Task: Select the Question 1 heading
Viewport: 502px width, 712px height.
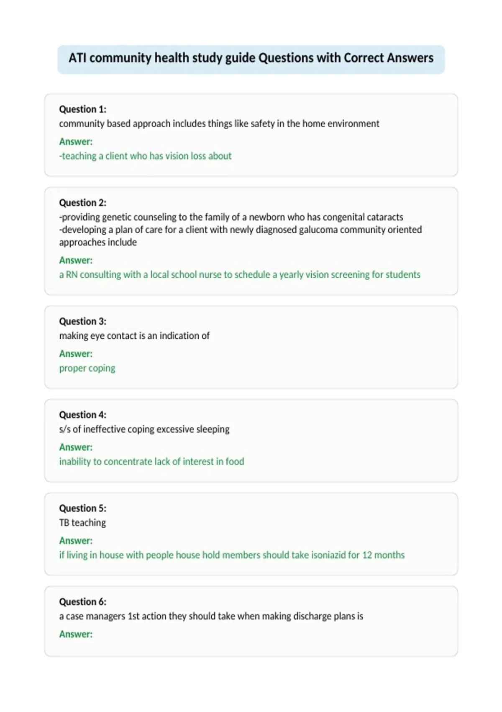Action: tap(83, 109)
